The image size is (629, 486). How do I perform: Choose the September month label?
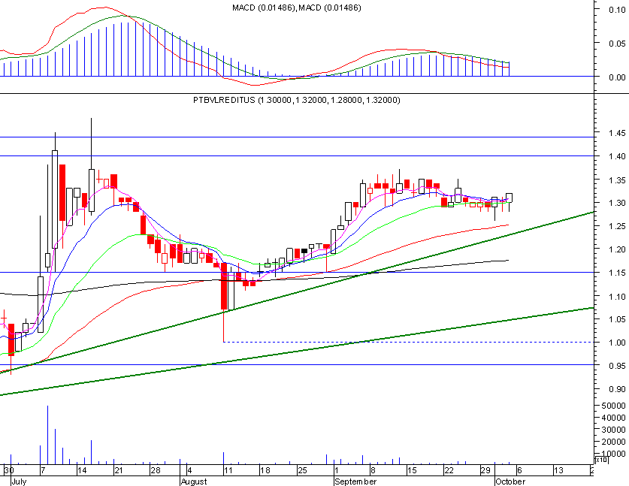[355, 481]
